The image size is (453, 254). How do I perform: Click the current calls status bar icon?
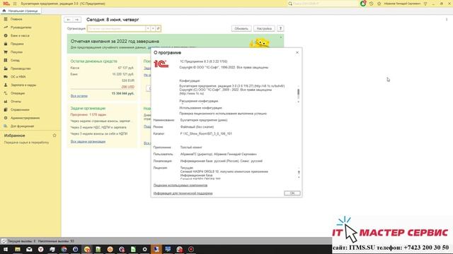(x=4, y=241)
